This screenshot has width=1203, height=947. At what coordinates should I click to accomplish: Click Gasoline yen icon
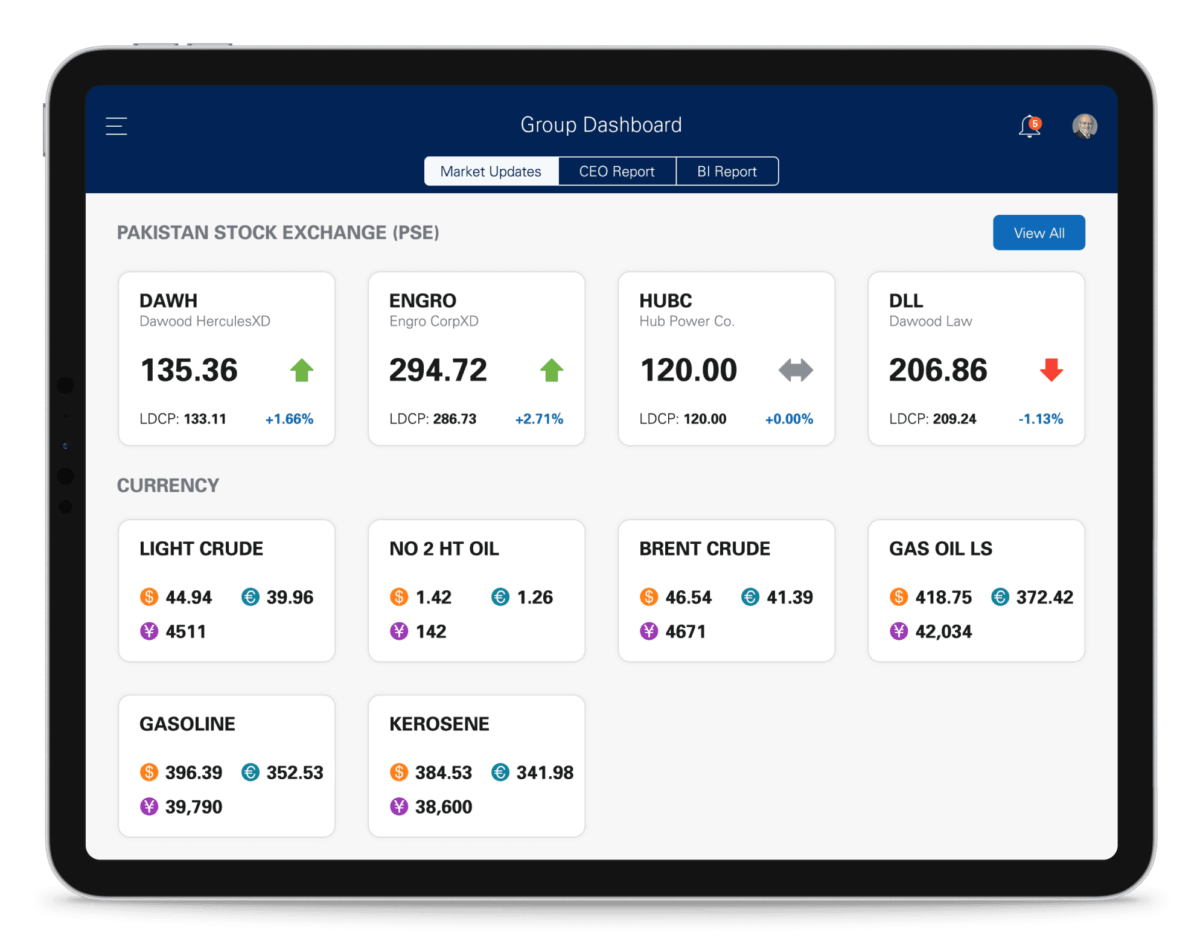tap(149, 806)
